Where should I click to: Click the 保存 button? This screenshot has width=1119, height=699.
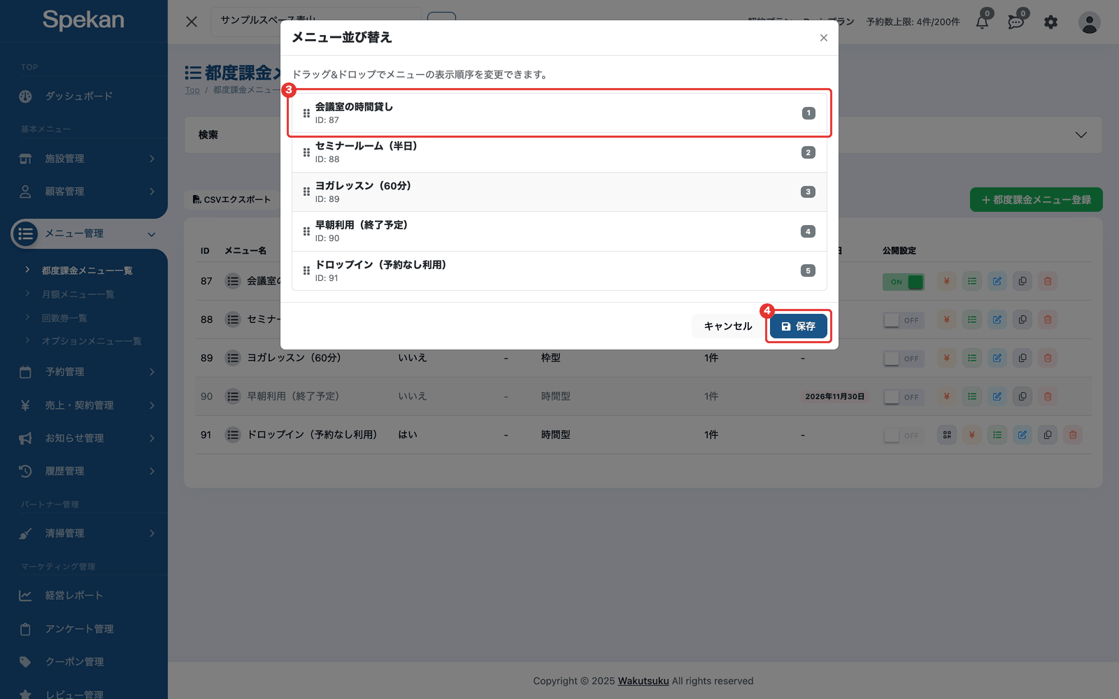tap(798, 326)
